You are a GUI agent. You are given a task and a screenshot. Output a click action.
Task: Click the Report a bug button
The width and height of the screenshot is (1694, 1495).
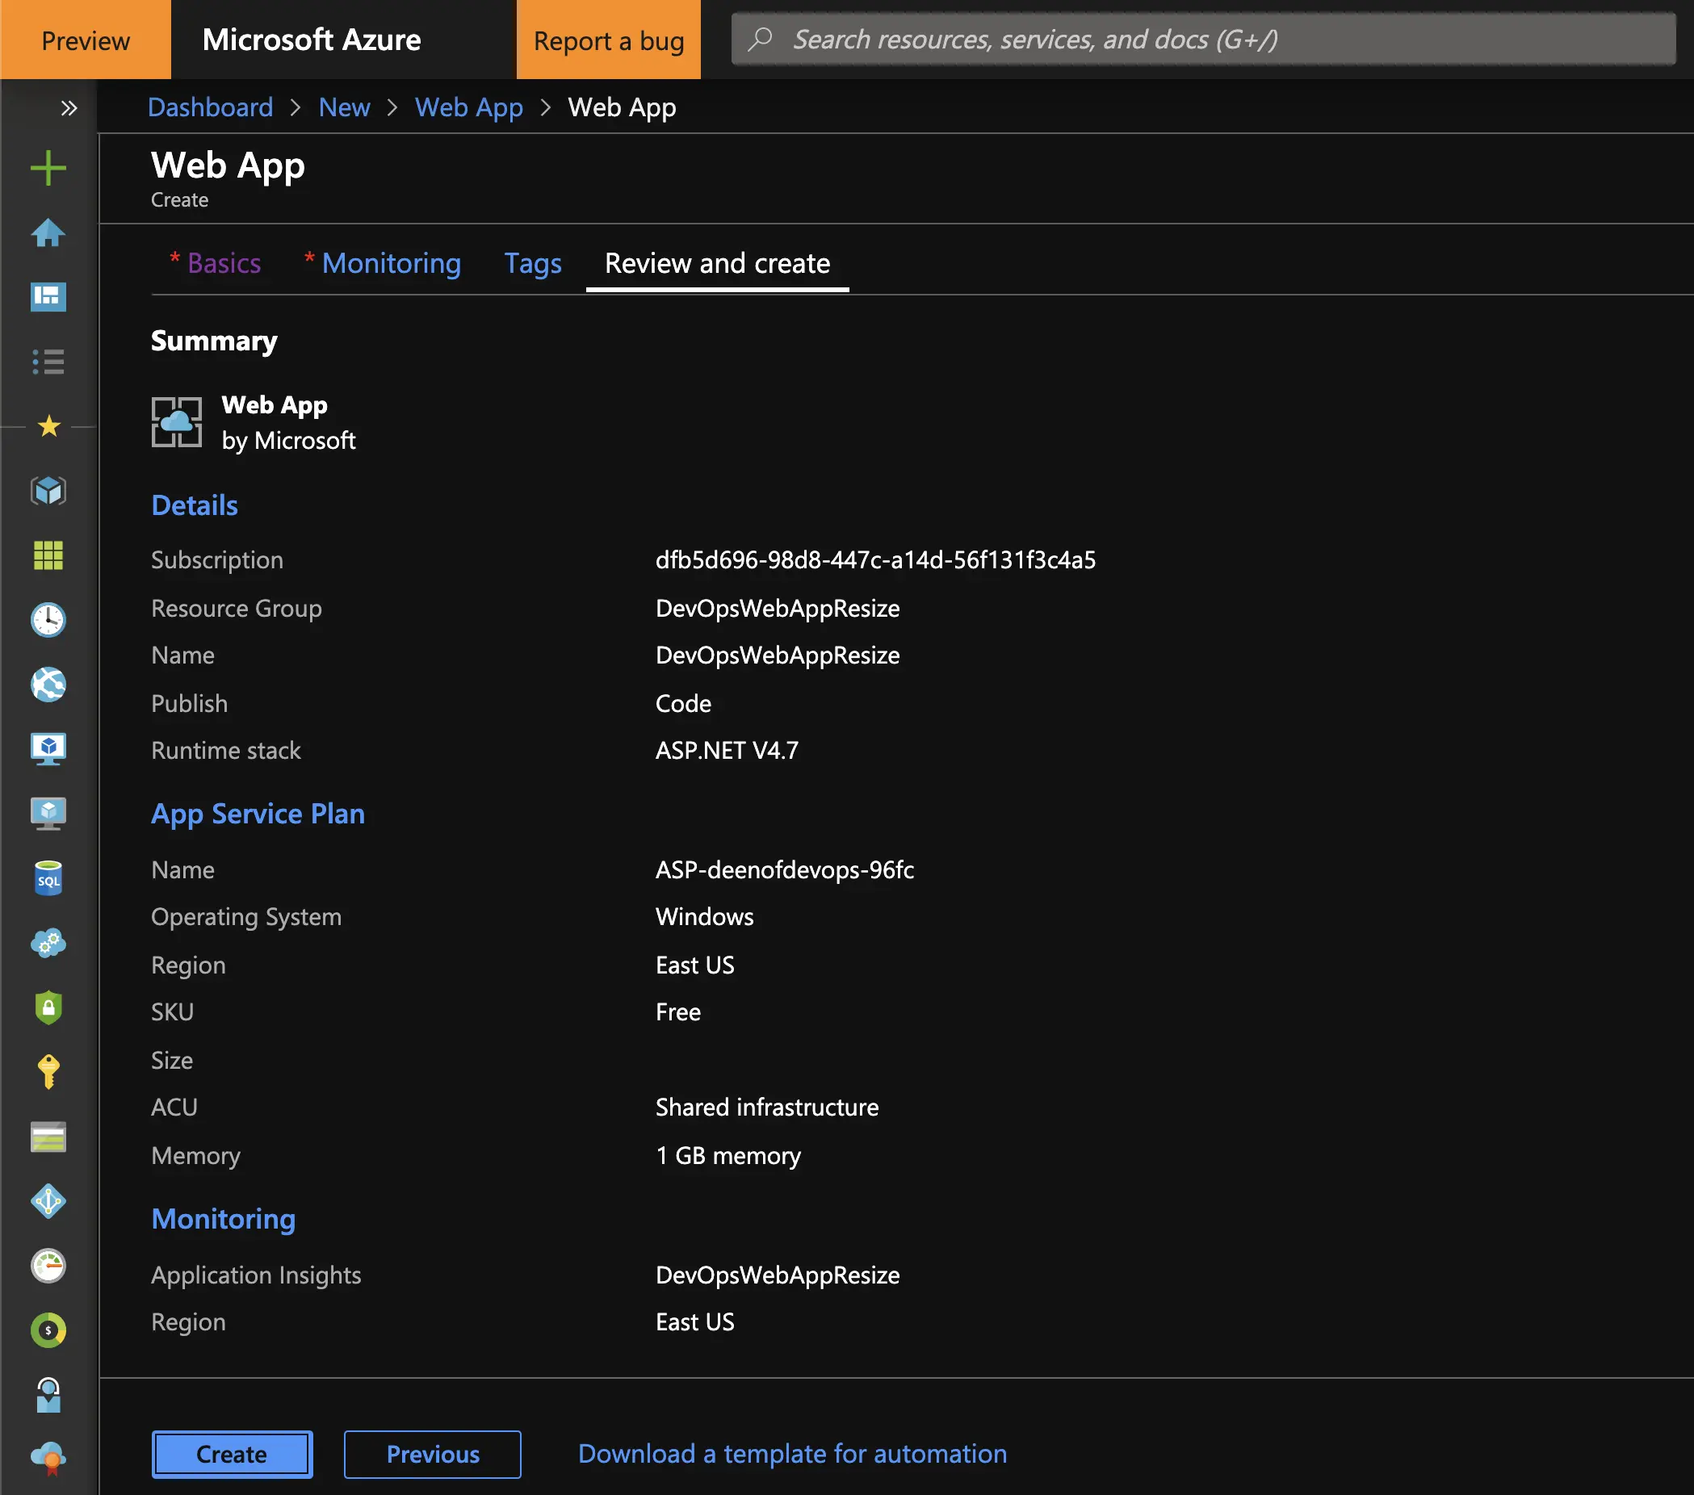tap(609, 40)
